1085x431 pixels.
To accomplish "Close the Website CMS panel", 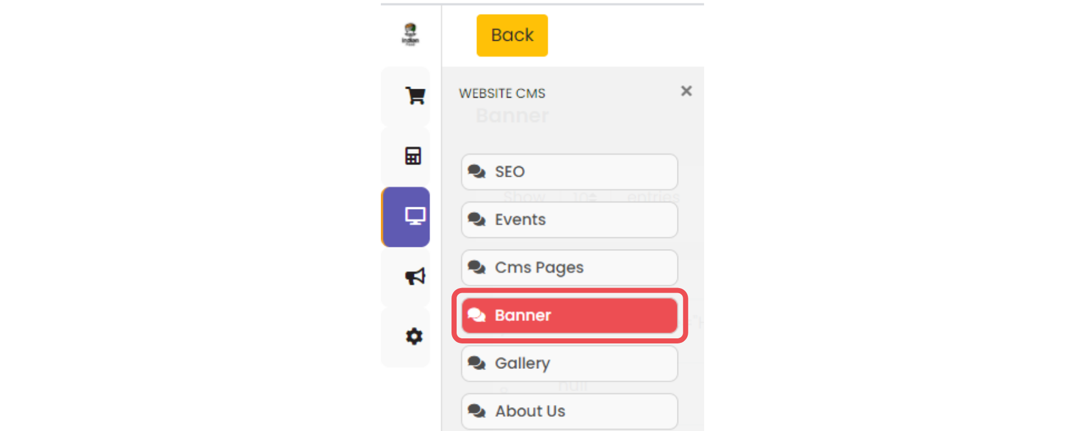I will [686, 91].
